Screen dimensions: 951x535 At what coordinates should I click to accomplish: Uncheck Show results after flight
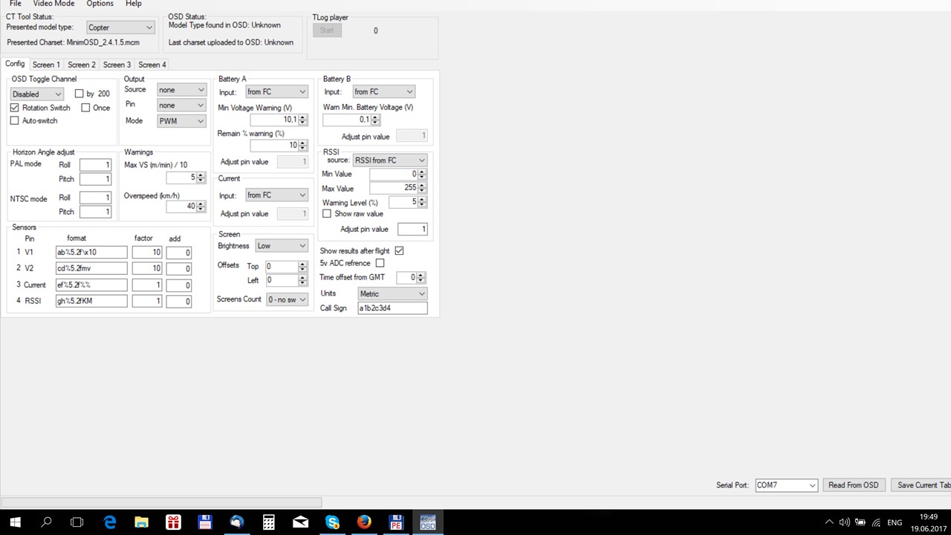[x=399, y=251]
